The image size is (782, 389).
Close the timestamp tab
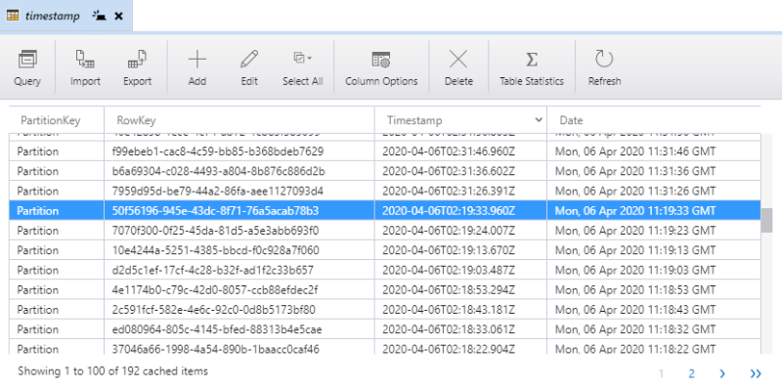(x=118, y=16)
